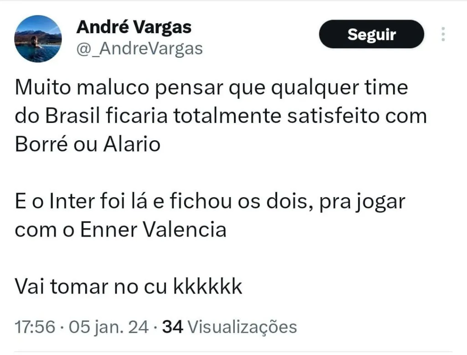Click the 17:56 post time
Image resolution: width=467 pixels, height=355 pixels.
[x=35, y=327]
